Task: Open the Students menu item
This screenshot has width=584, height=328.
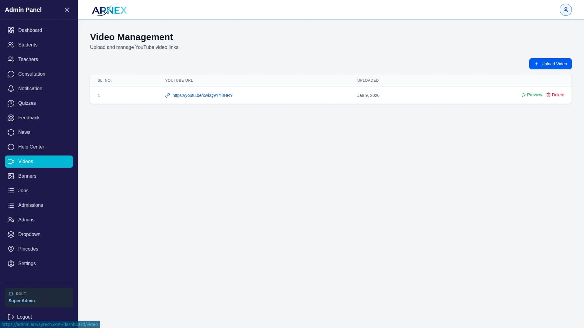Action: pos(28,45)
